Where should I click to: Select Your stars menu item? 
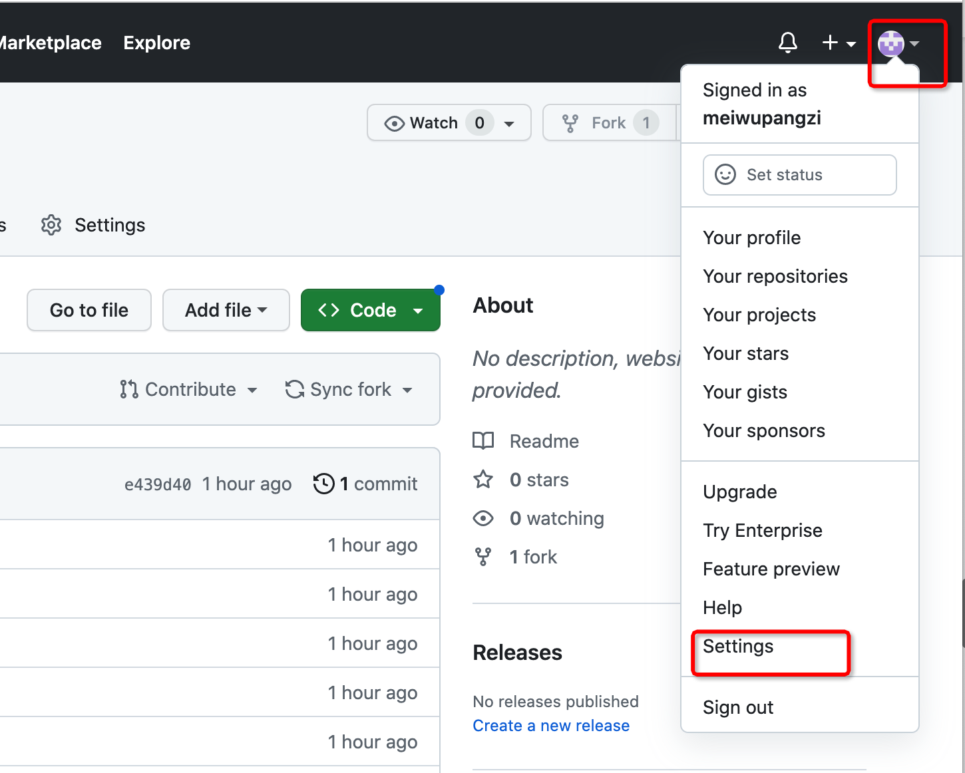pos(800,353)
